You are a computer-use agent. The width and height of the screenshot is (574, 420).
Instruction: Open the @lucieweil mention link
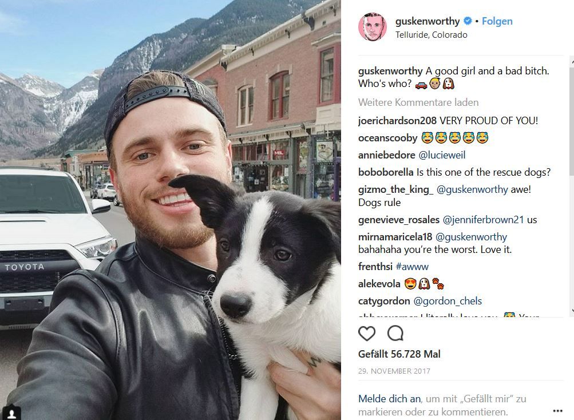[442, 155]
